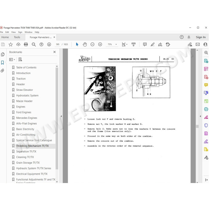Open the Sign document pen tool
This screenshot has width=209, height=209.
coord(160,44)
